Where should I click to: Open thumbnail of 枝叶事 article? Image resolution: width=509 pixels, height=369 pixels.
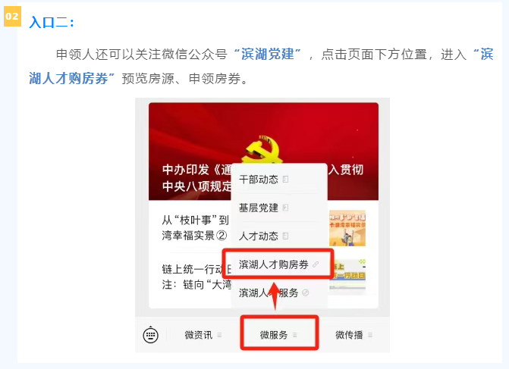pyautogui.click(x=347, y=228)
